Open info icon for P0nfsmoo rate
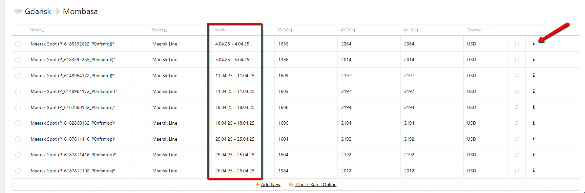 coord(533,123)
